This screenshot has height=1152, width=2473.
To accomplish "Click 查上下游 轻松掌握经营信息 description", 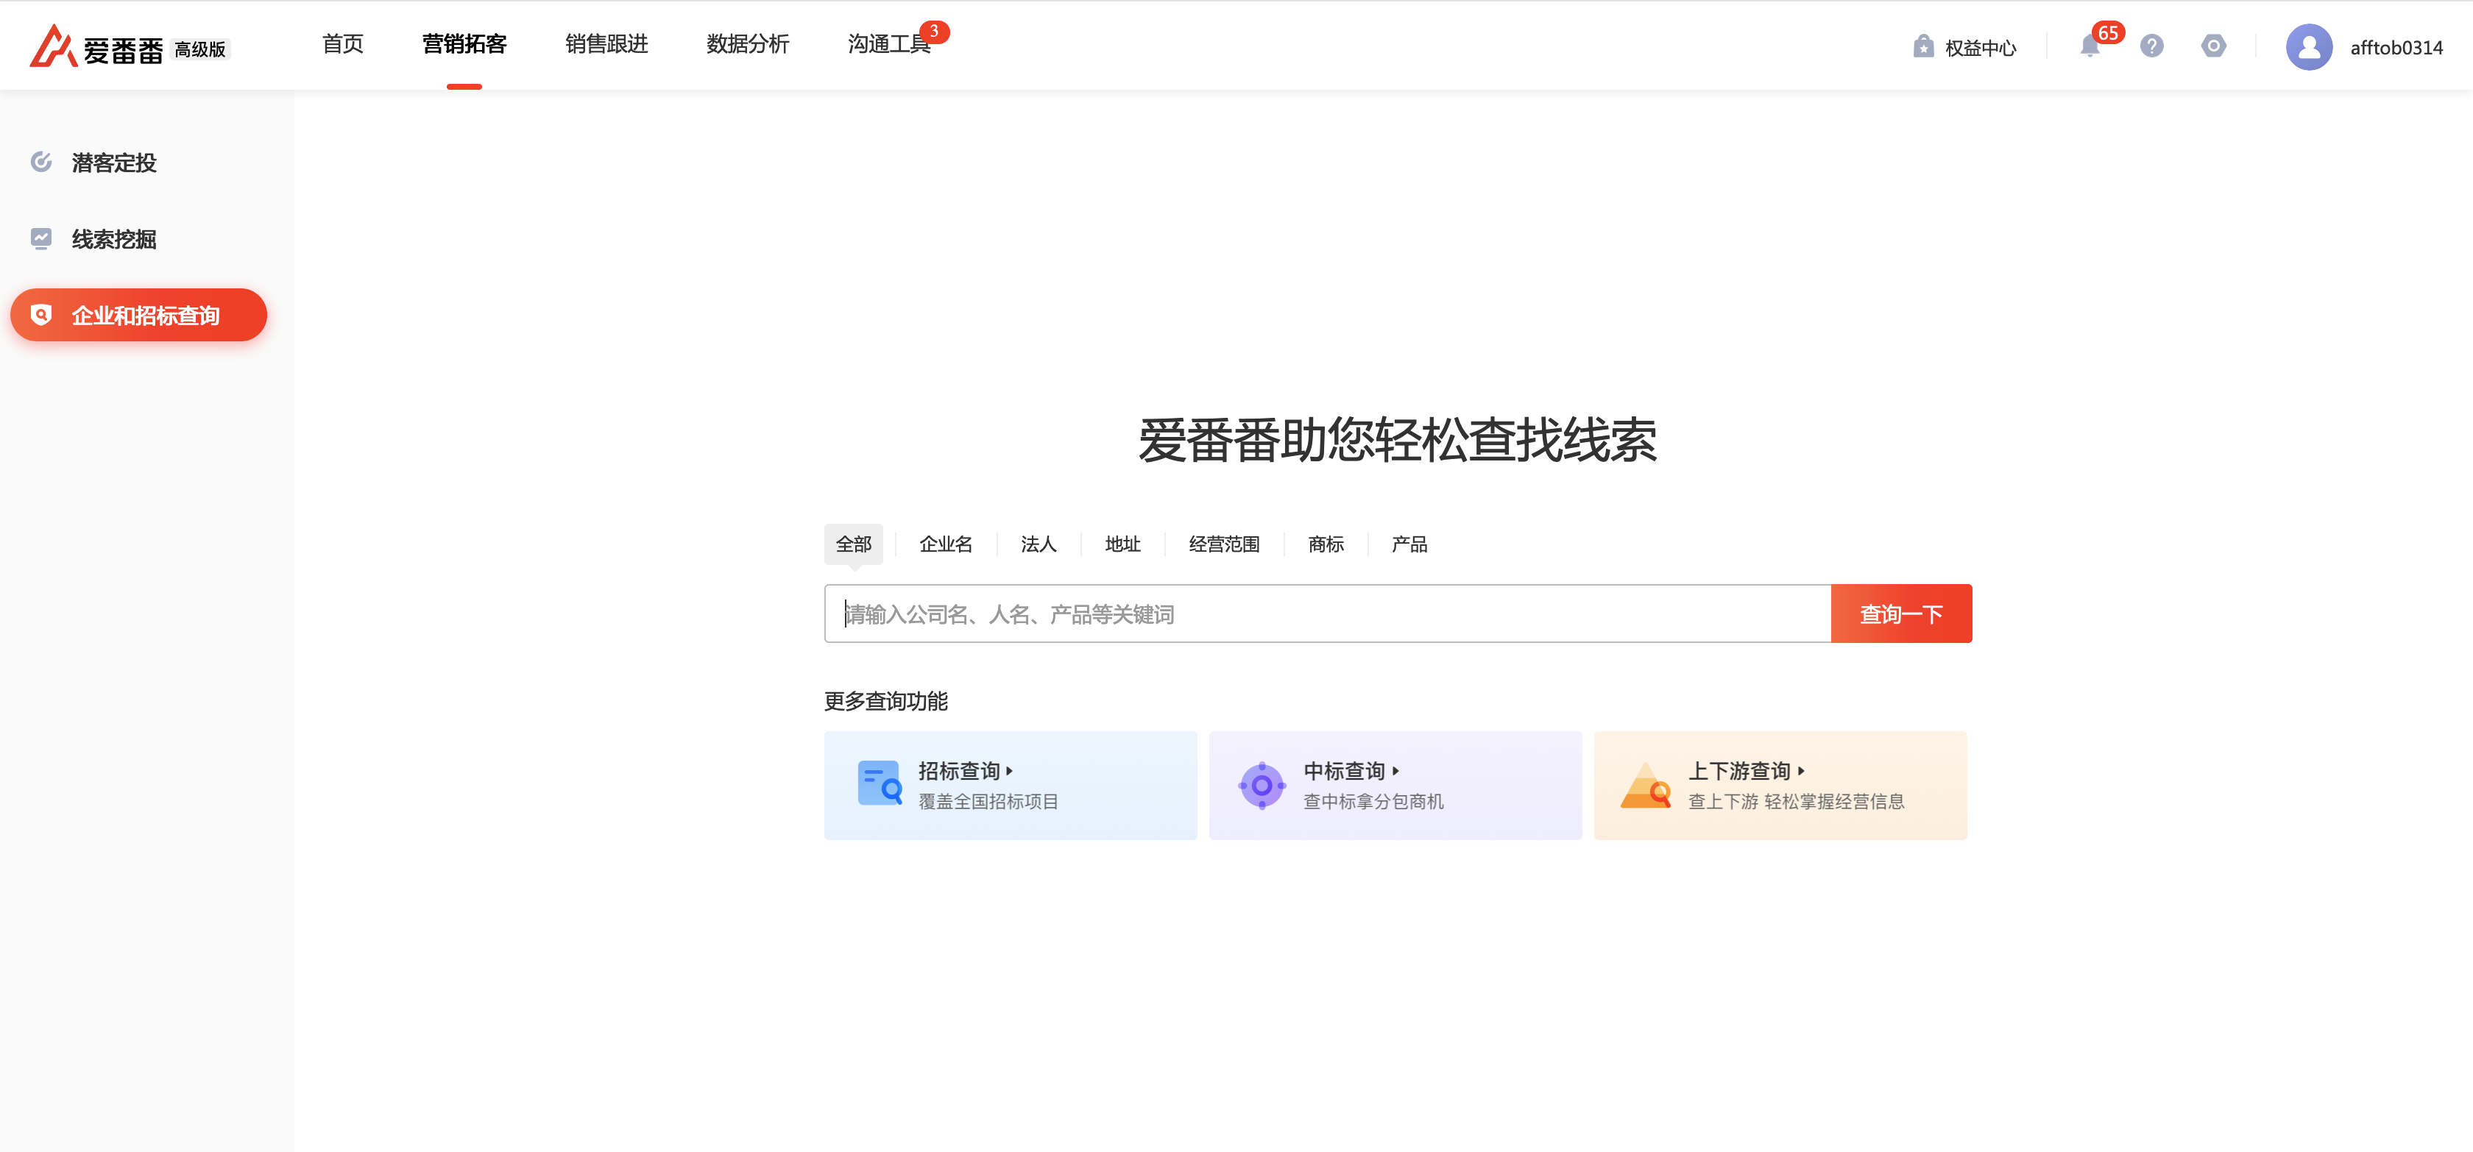I will coord(1796,802).
